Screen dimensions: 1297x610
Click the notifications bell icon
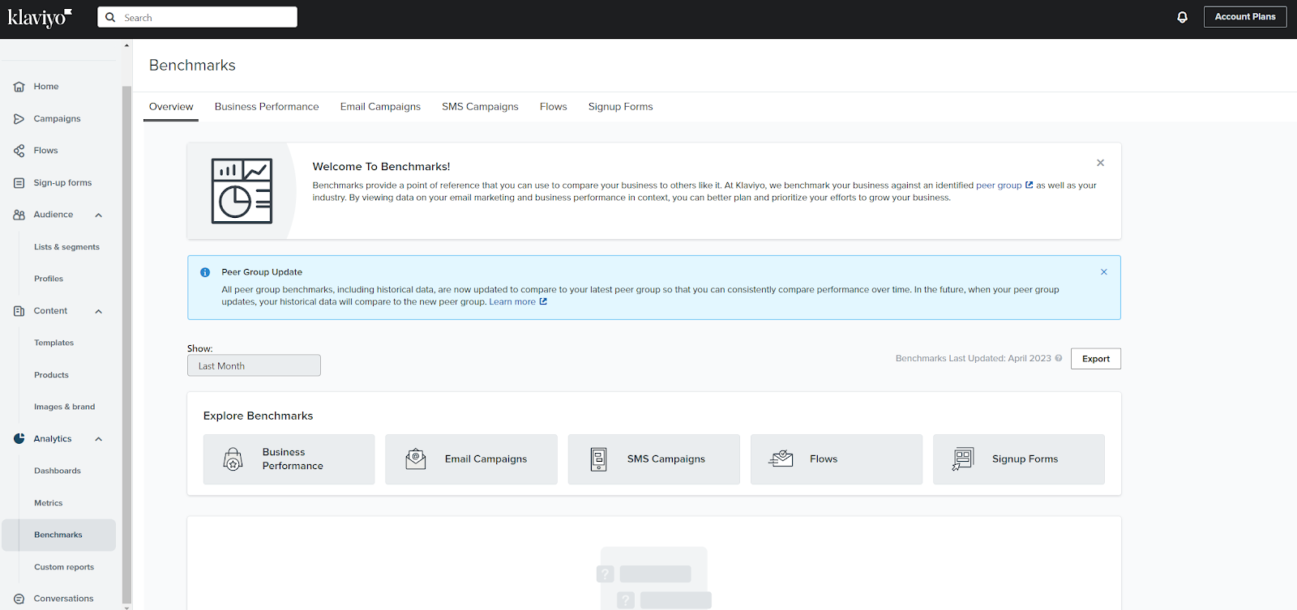pos(1182,17)
